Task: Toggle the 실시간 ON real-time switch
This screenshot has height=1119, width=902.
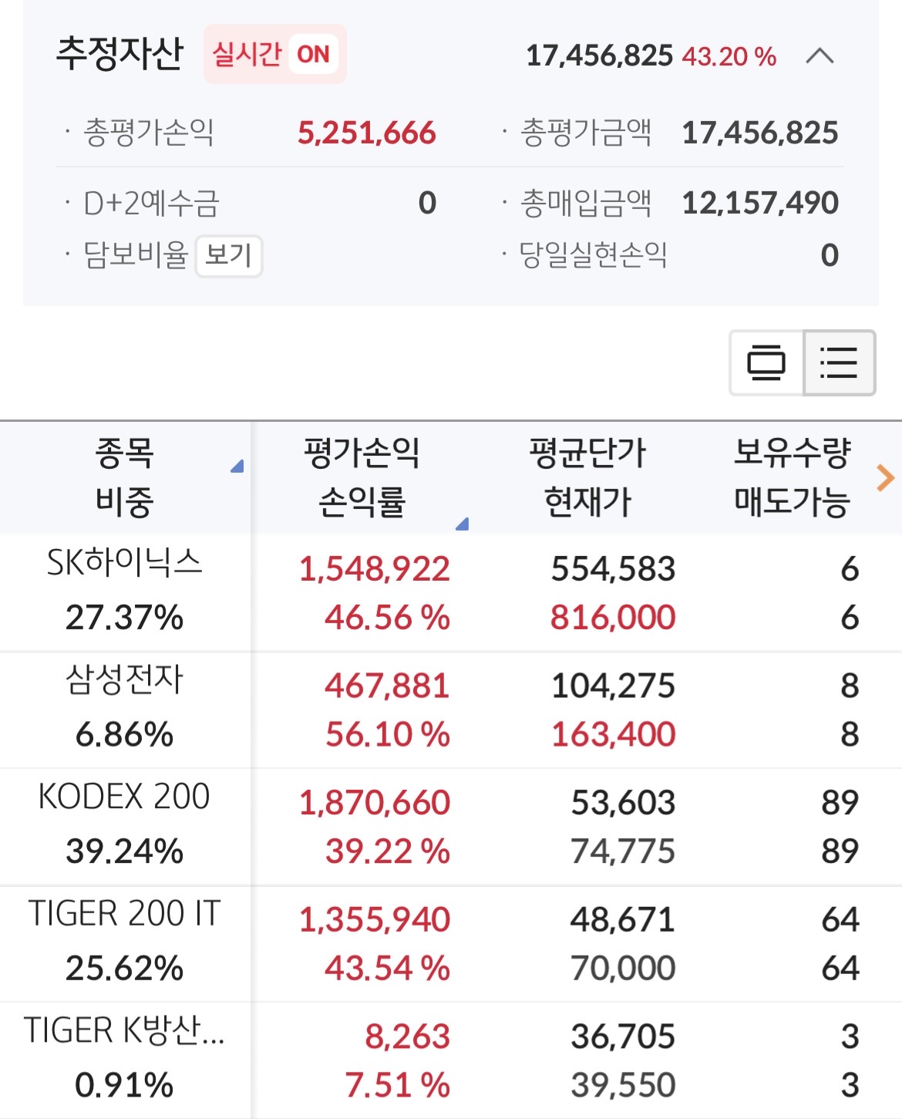Action: (274, 55)
